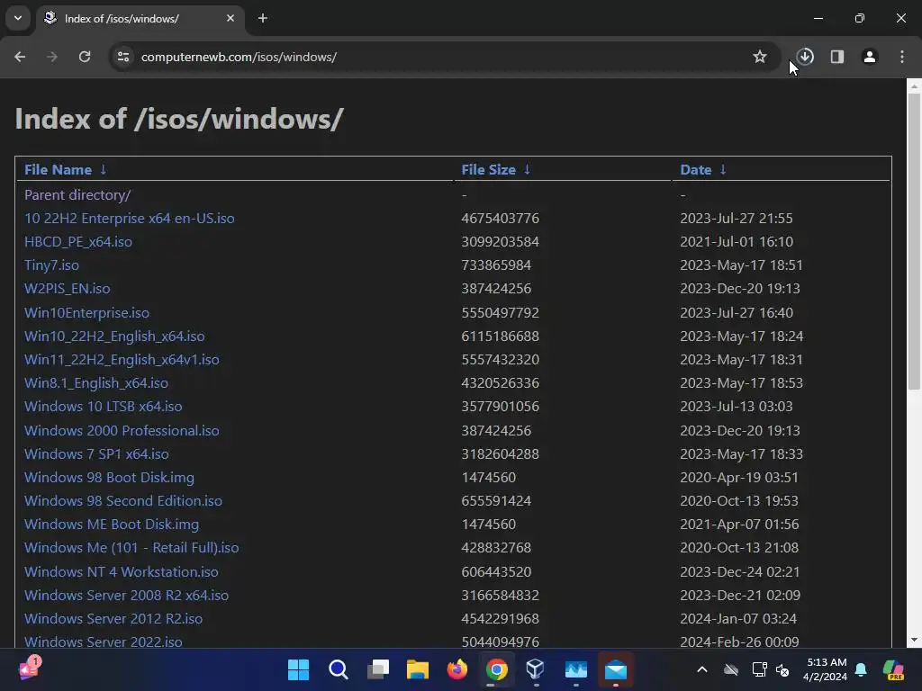Click the forward navigation arrow
This screenshot has height=691, width=922.
pyautogui.click(x=52, y=57)
